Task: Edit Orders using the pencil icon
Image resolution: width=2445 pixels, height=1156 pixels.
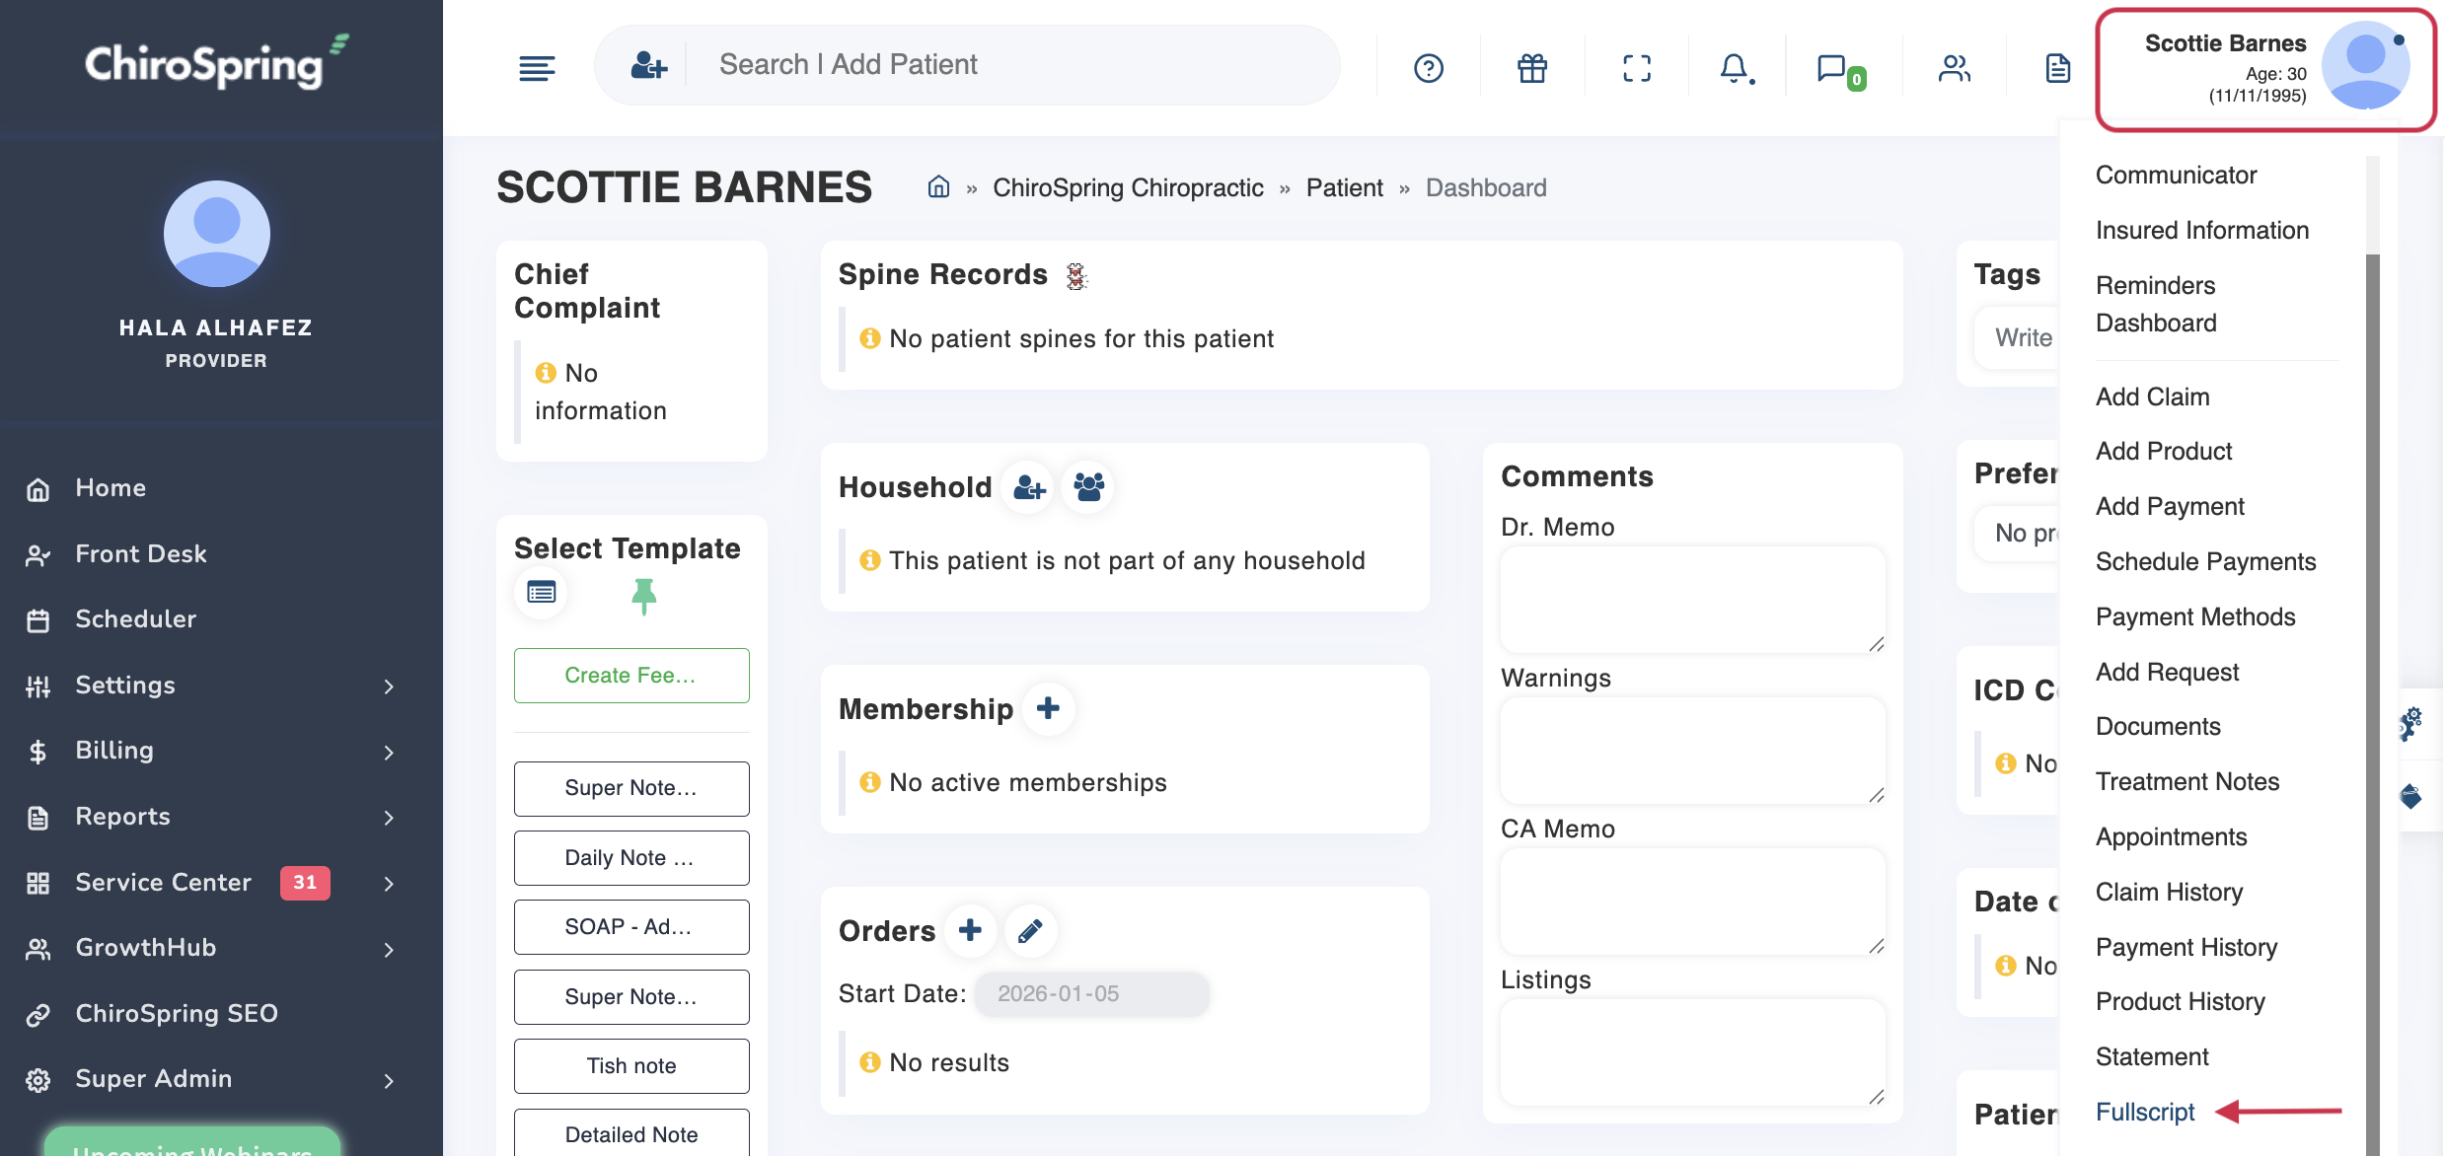Action: coord(1030,930)
